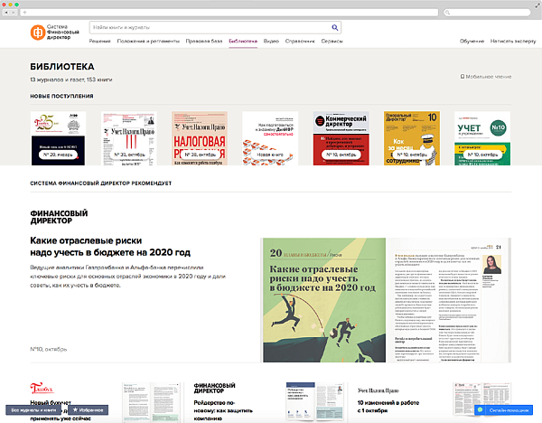Click the Онлайн-помощник chat bubble icon
Screen dimensions: 542x423
(x=480, y=409)
